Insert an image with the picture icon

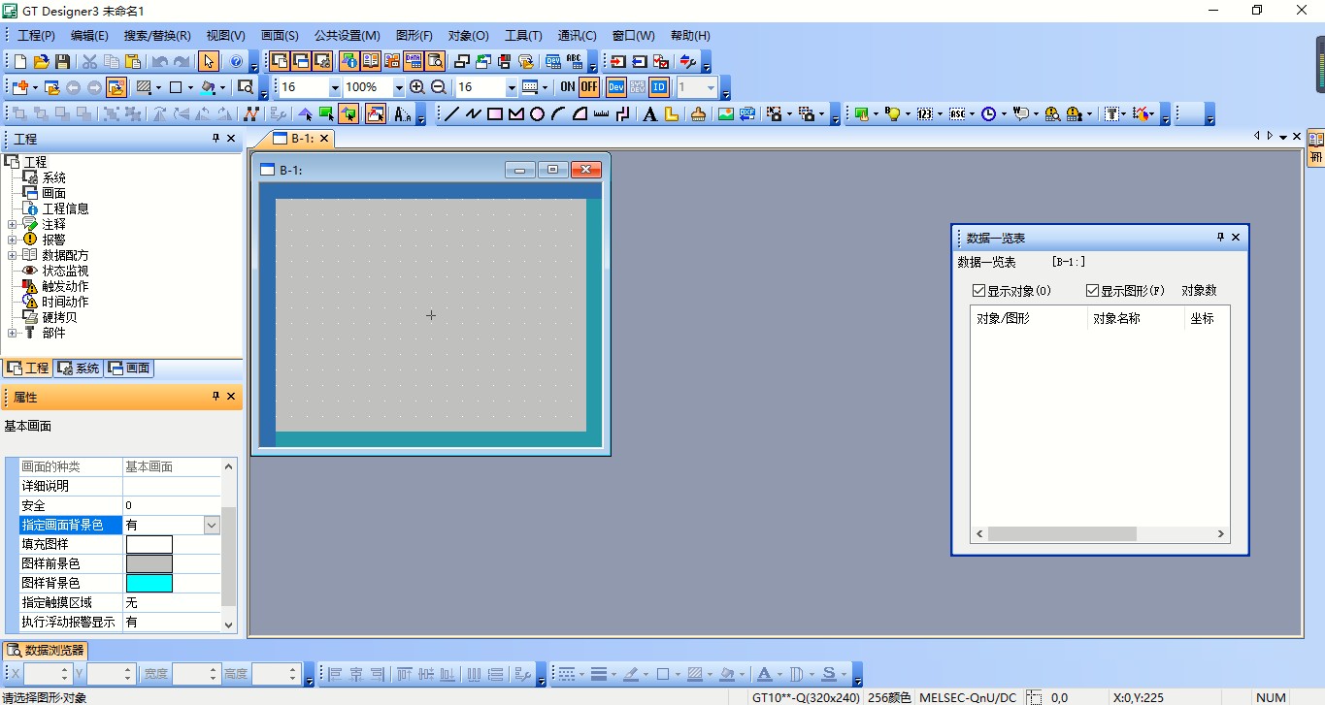tap(725, 114)
